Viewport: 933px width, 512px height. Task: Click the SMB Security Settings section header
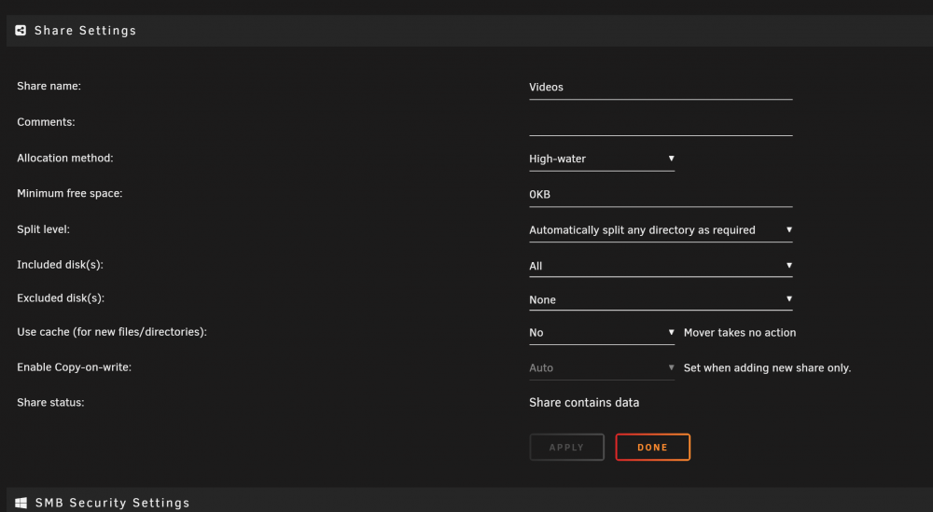pyautogui.click(x=469, y=502)
